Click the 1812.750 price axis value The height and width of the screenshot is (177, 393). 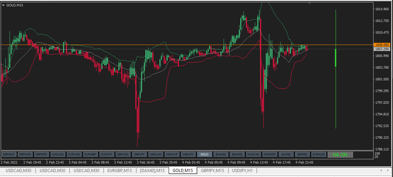pos(382,21)
